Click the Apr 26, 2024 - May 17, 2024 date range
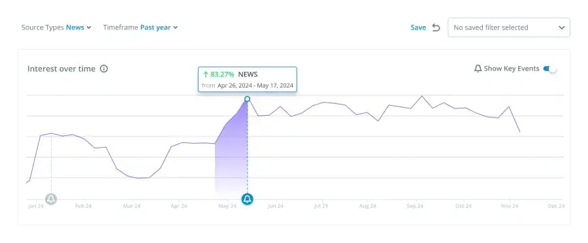Viewport: 588px width, 243px height. pyautogui.click(x=255, y=86)
